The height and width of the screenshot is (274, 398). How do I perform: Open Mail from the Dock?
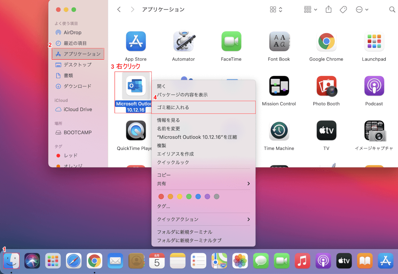[x=115, y=261]
